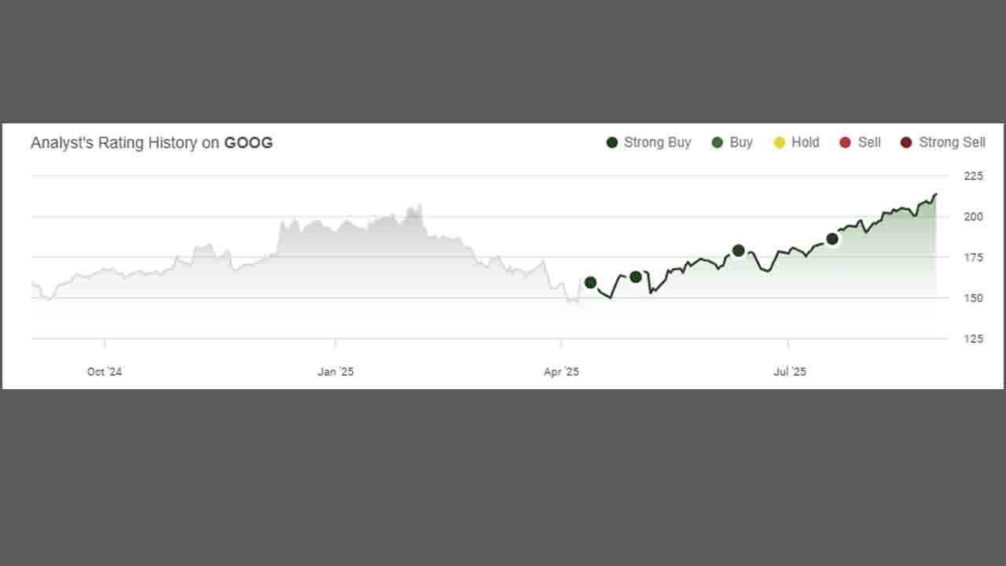Click the Oct '24 x-axis label
The width and height of the screenshot is (1006, 566).
point(105,372)
